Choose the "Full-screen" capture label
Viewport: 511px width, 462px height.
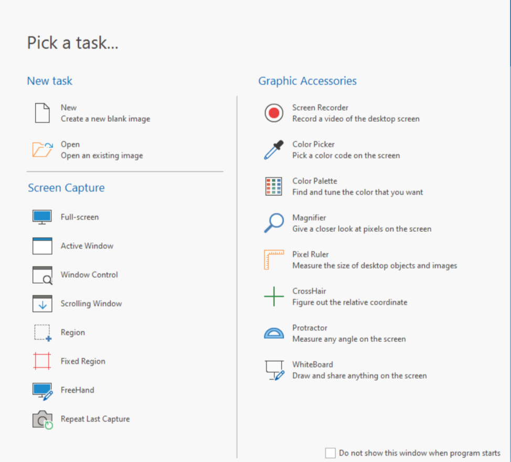point(80,217)
